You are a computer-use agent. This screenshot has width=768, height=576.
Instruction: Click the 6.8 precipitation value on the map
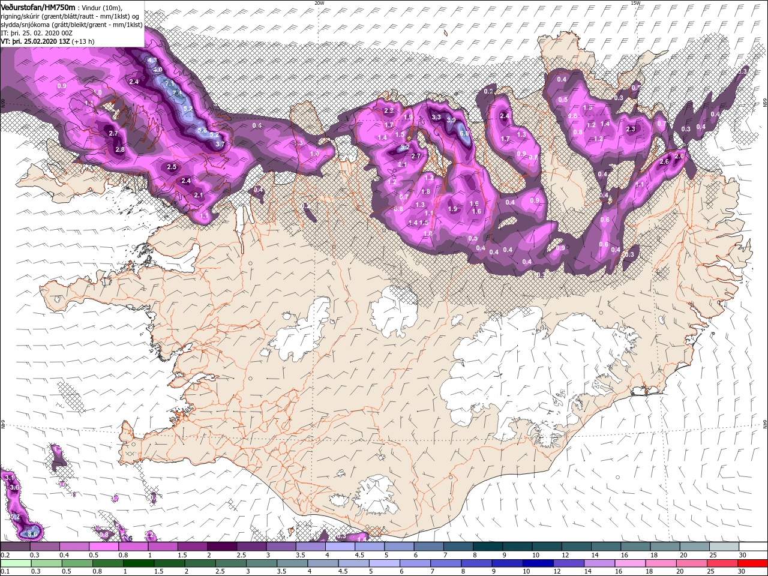pyautogui.click(x=464, y=134)
